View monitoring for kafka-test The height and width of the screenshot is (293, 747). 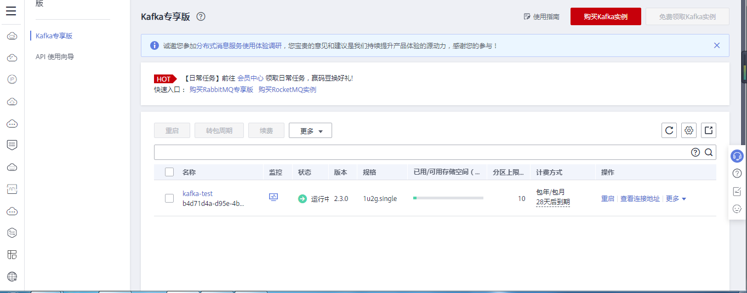[x=273, y=197]
